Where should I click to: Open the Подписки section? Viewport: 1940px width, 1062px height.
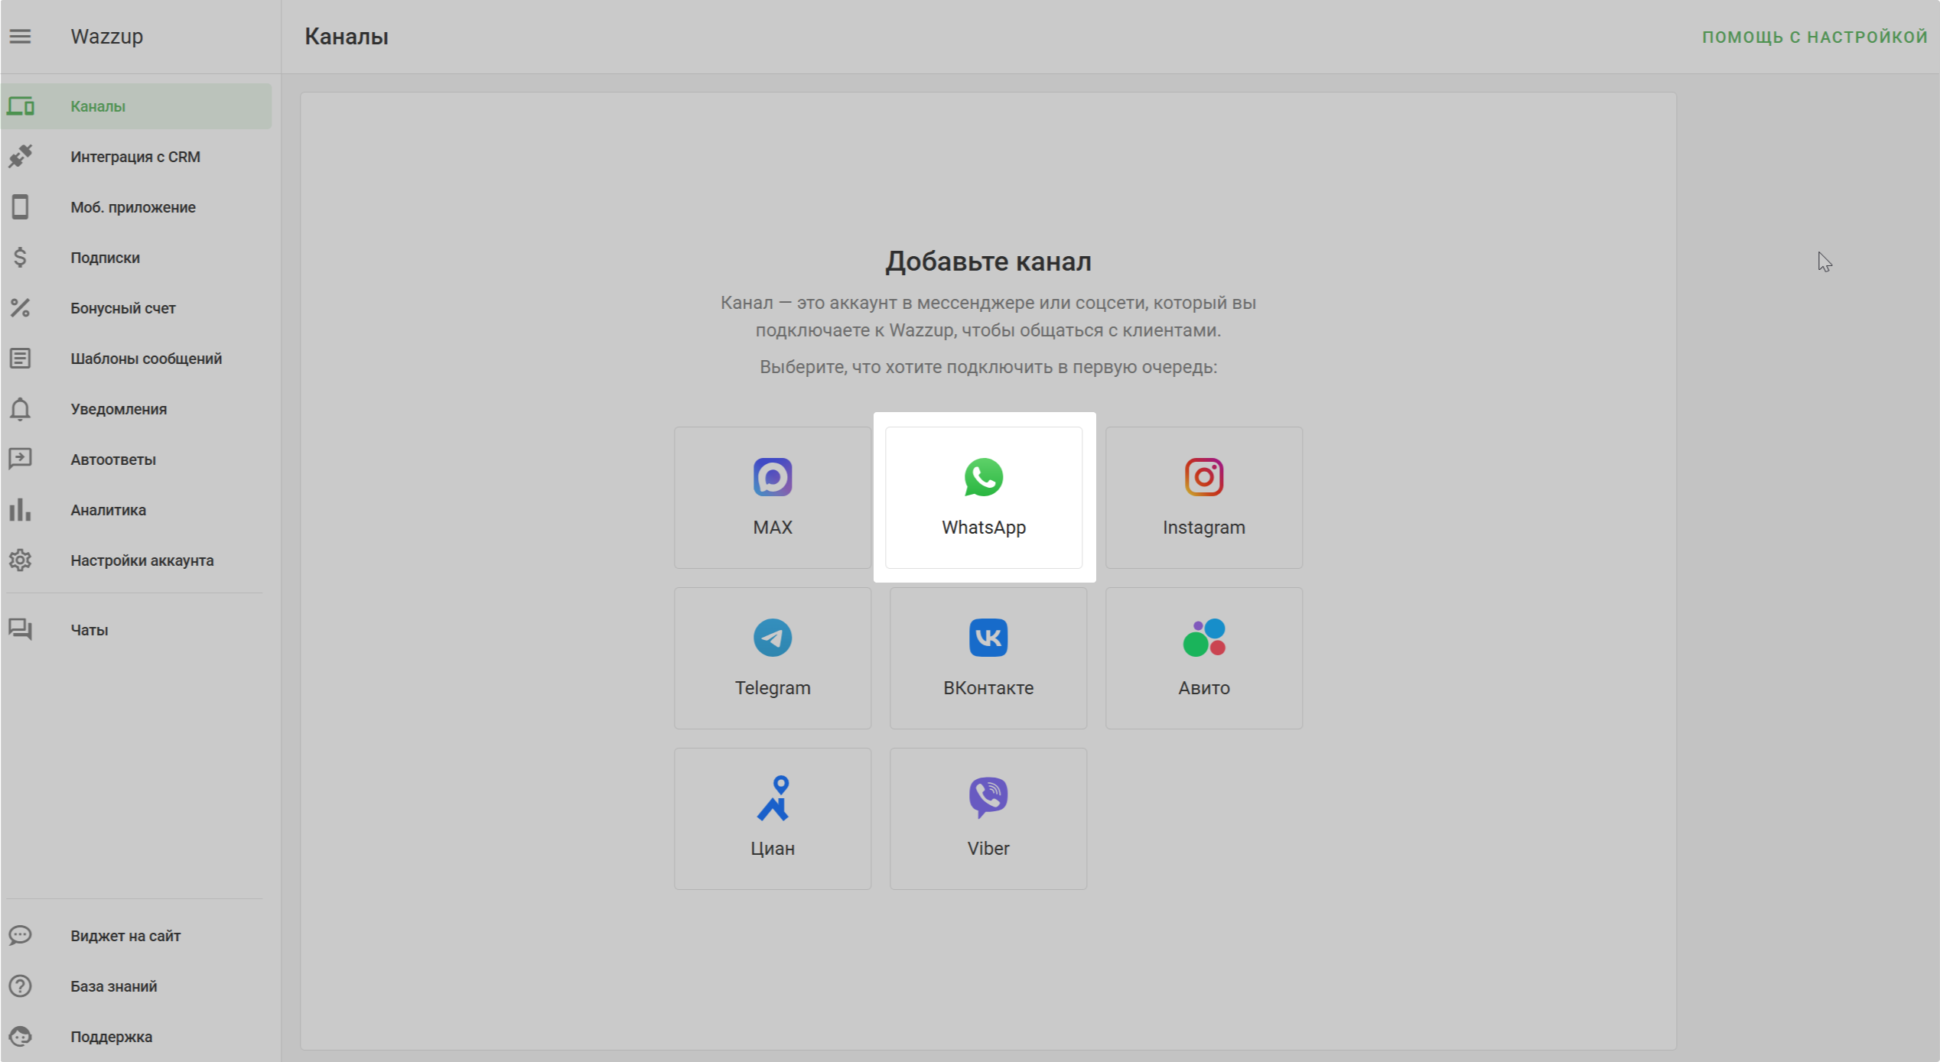[136, 258]
